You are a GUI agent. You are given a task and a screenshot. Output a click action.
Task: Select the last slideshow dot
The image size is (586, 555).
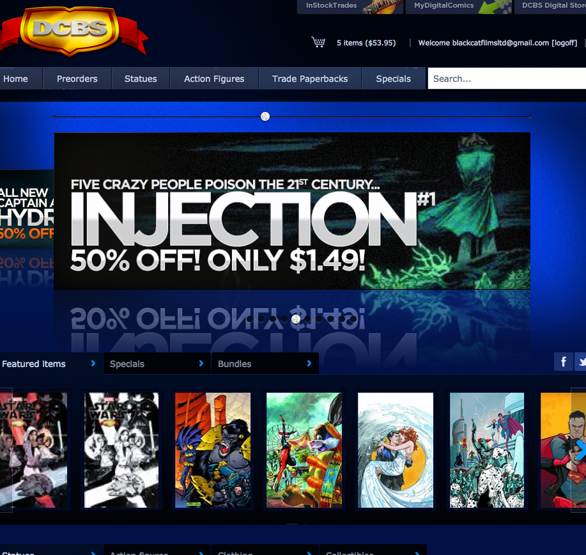[353, 319]
